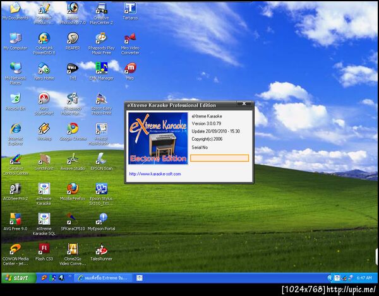Open the Tartaros desktop shortcut

[130, 11]
